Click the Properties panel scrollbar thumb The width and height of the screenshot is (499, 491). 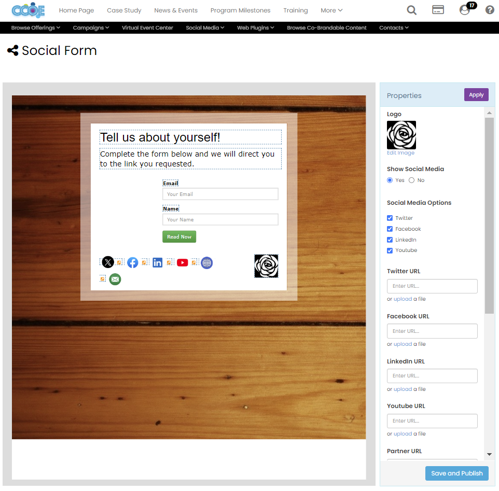[489, 216]
